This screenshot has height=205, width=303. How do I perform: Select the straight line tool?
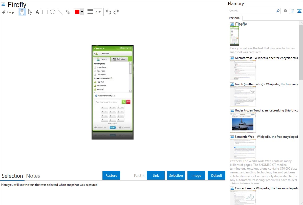tap(60, 12)
